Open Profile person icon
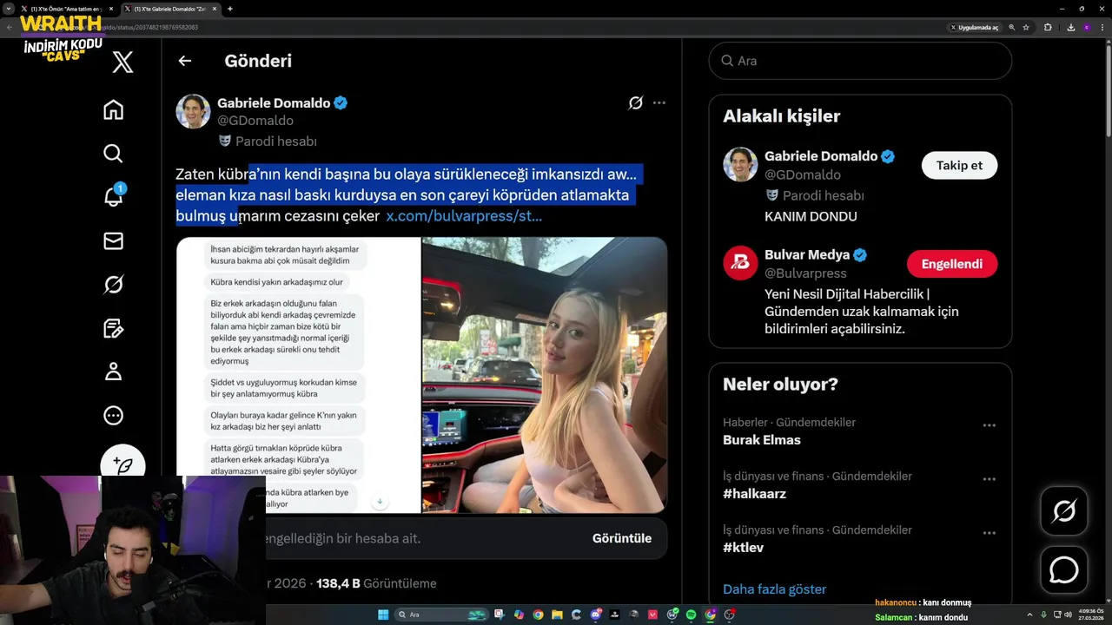Screen dimensions: 1112x625 point(113,372)
